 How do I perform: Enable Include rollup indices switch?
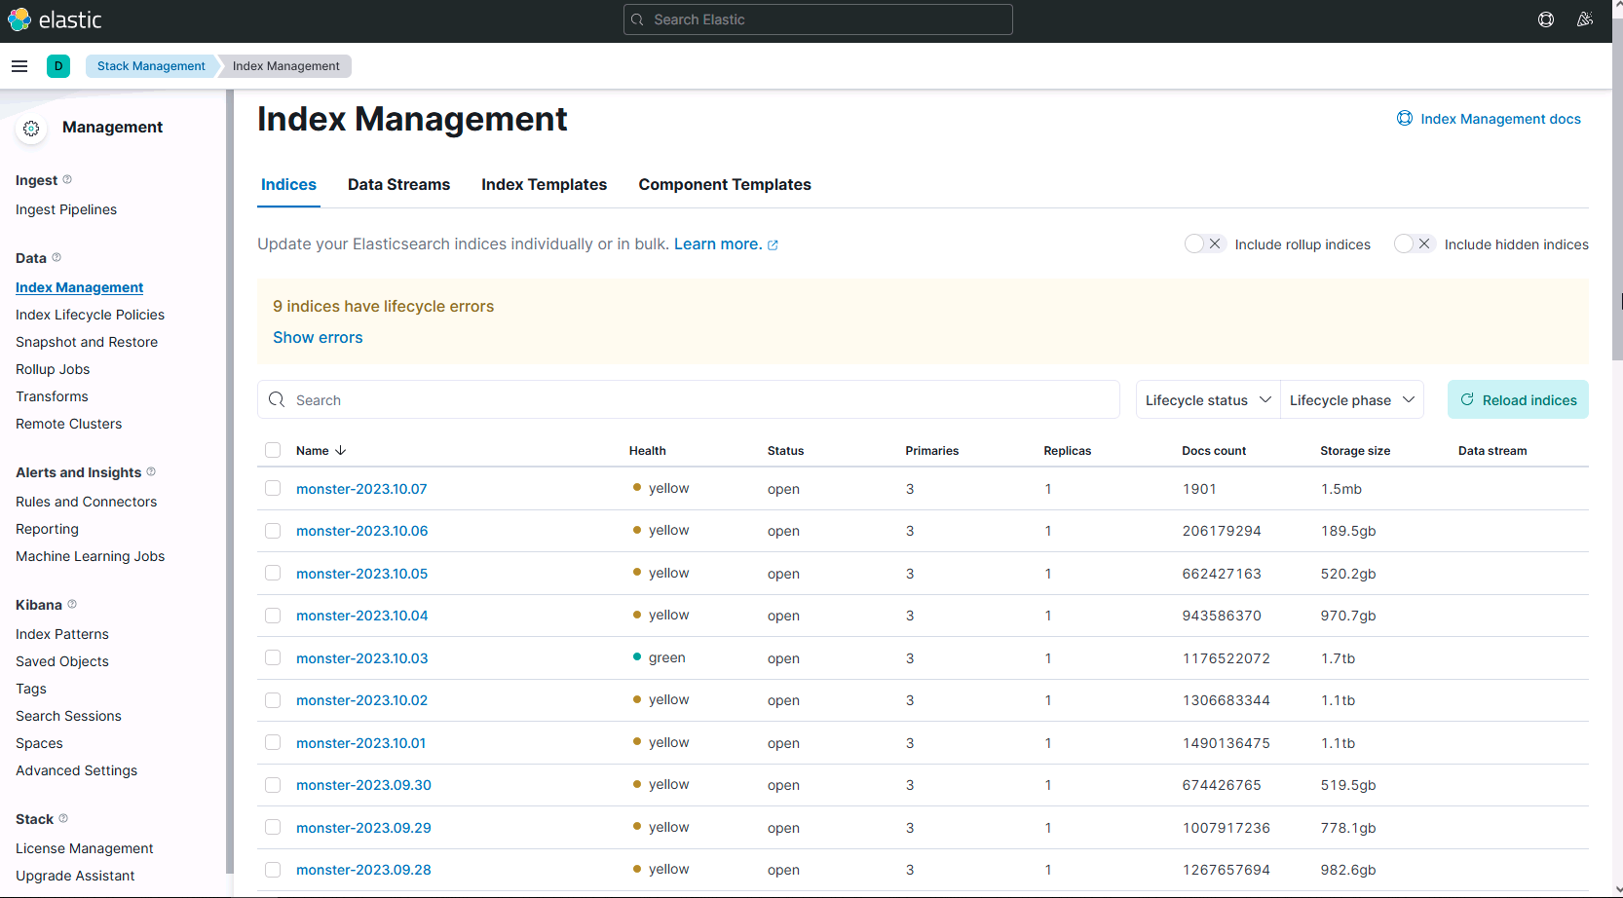pos(1204,244)
